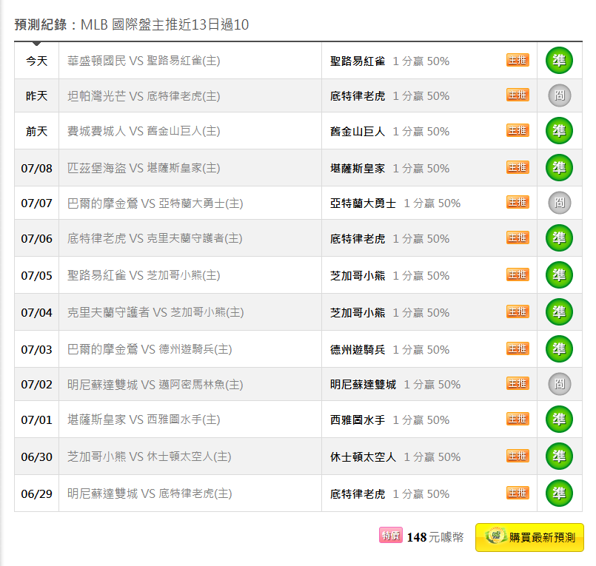Click the 準 result icon for 07/05

[x=559, y=274]
